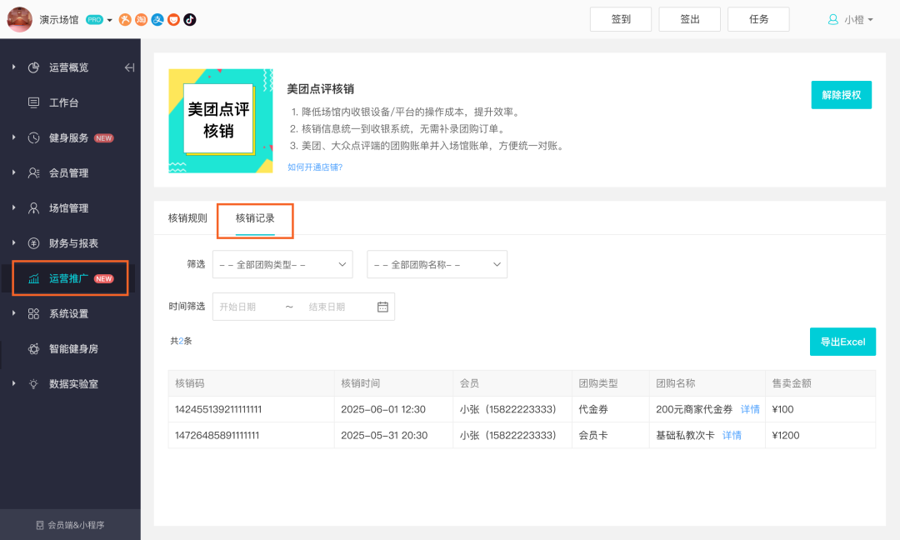
Task: Click the Taobao icon in the header
Action: 142,19
